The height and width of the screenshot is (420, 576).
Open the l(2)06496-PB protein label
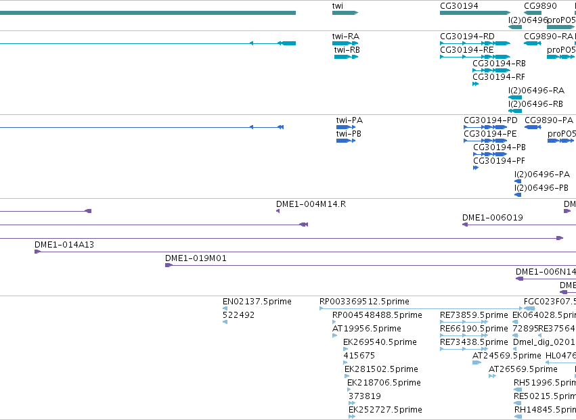(541, 188)
